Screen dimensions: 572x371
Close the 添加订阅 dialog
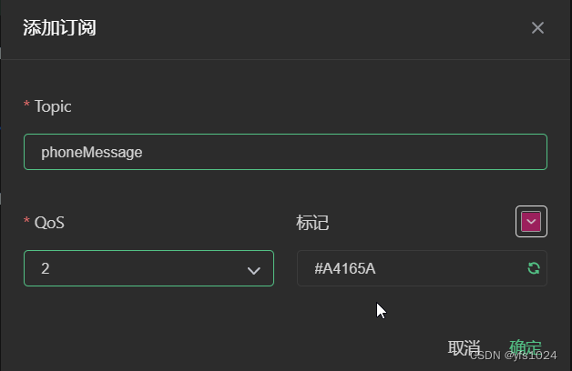coord(537,27)
